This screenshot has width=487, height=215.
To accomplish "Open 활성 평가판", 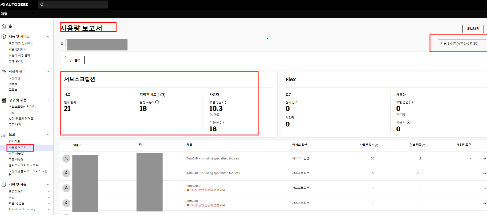I will point(16,61).
